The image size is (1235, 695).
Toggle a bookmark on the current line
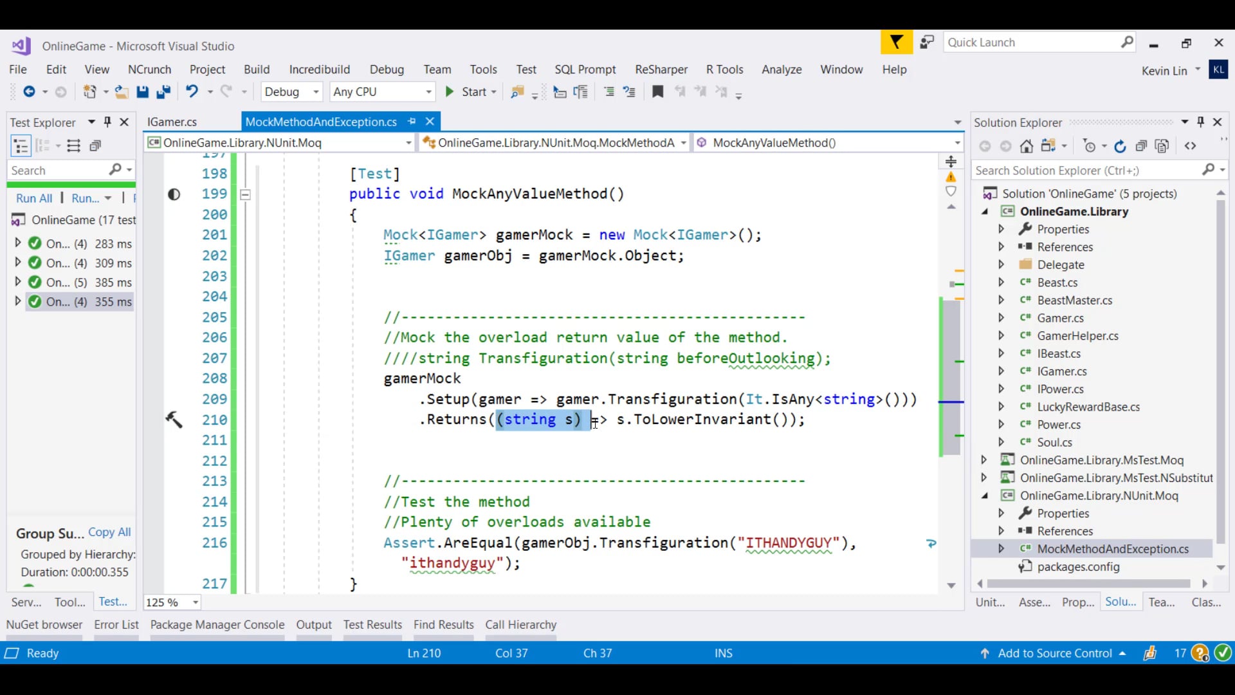pos(657,92)
